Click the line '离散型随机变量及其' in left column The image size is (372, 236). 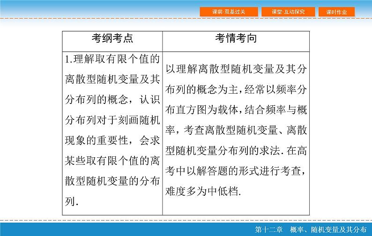[112, 79]
